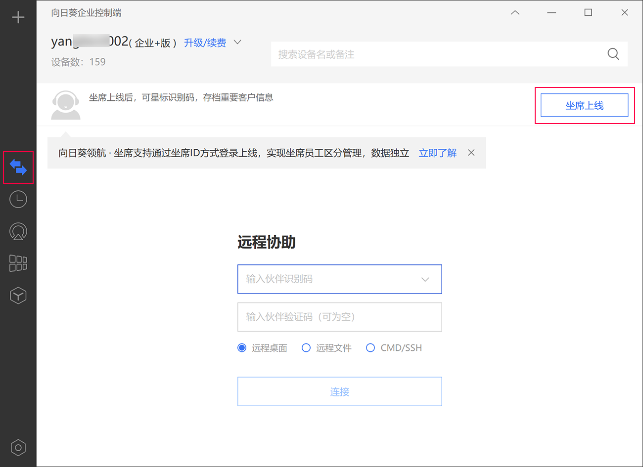
Task: Open the history clock icon in sidebar
Action: coord(18,199)
